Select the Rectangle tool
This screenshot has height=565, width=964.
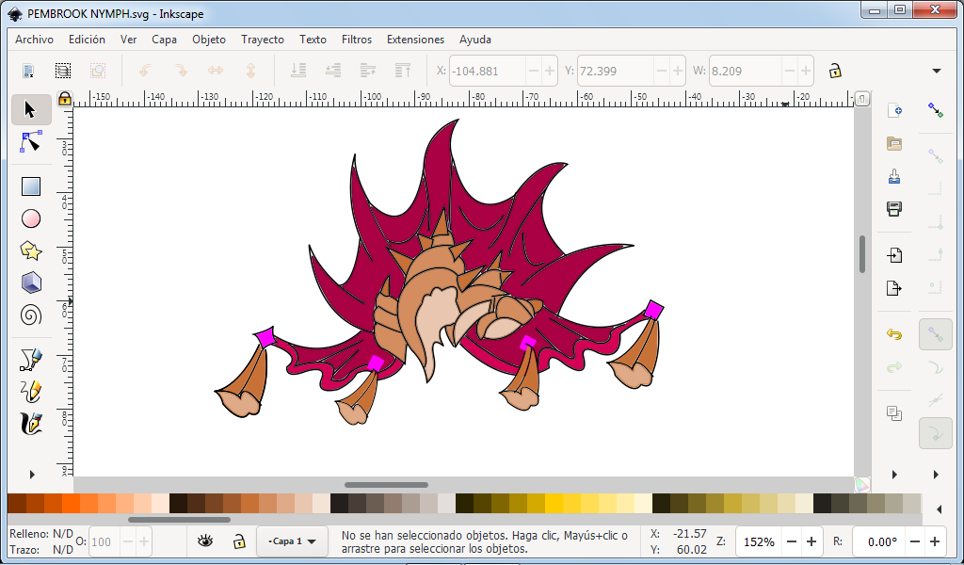click(x=31, y=186)
